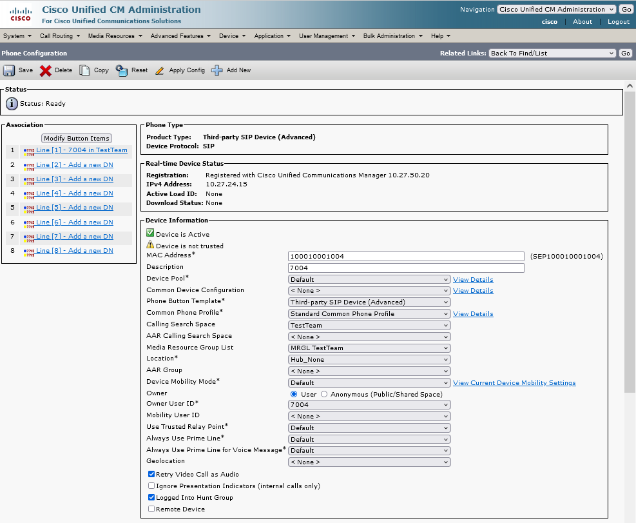The width and height of the screenshot is (636, 523).
Task: Click the Copy pages icon
Action: pyautogui.click(x=84, y=70)
